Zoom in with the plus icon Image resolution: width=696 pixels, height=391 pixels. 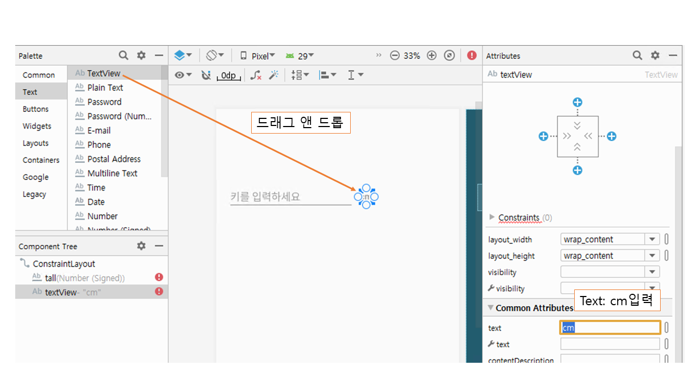coord(432,55)
